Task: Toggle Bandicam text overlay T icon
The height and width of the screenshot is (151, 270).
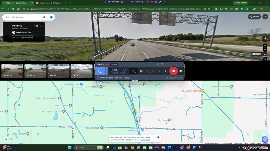Action: (x=160, y=71)
